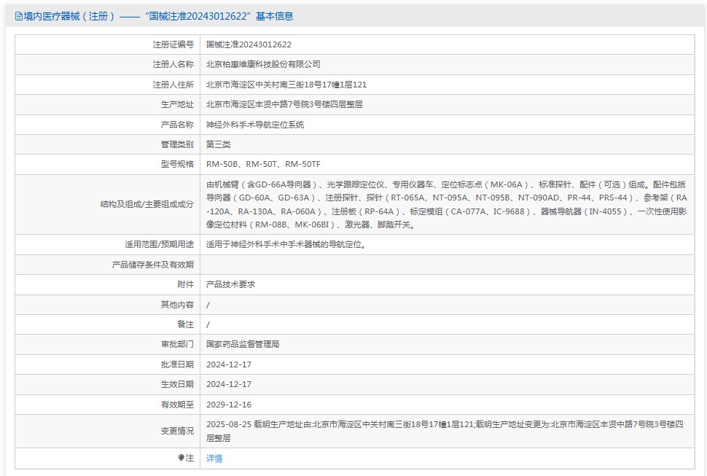Click the marker icon beside 注 label

[x=181, y=458]
